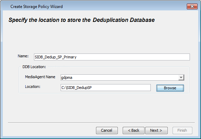The height and width of the screenshot is (139, 201).
Task: Click the DDB Location group heading
Action: [x=34, y=67]
